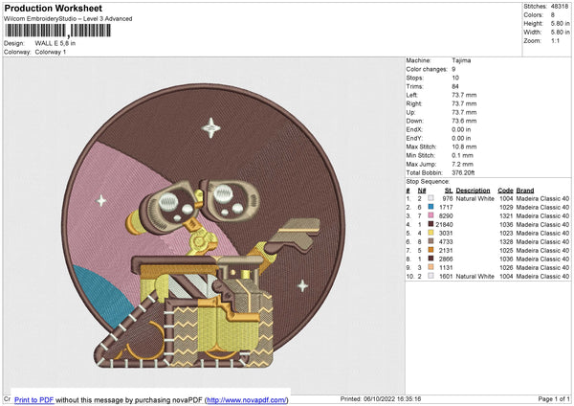The height and width of the screenshot is (406, 574).
Task: Select the blue swatch for code 1029
Action: coord(430,207)
